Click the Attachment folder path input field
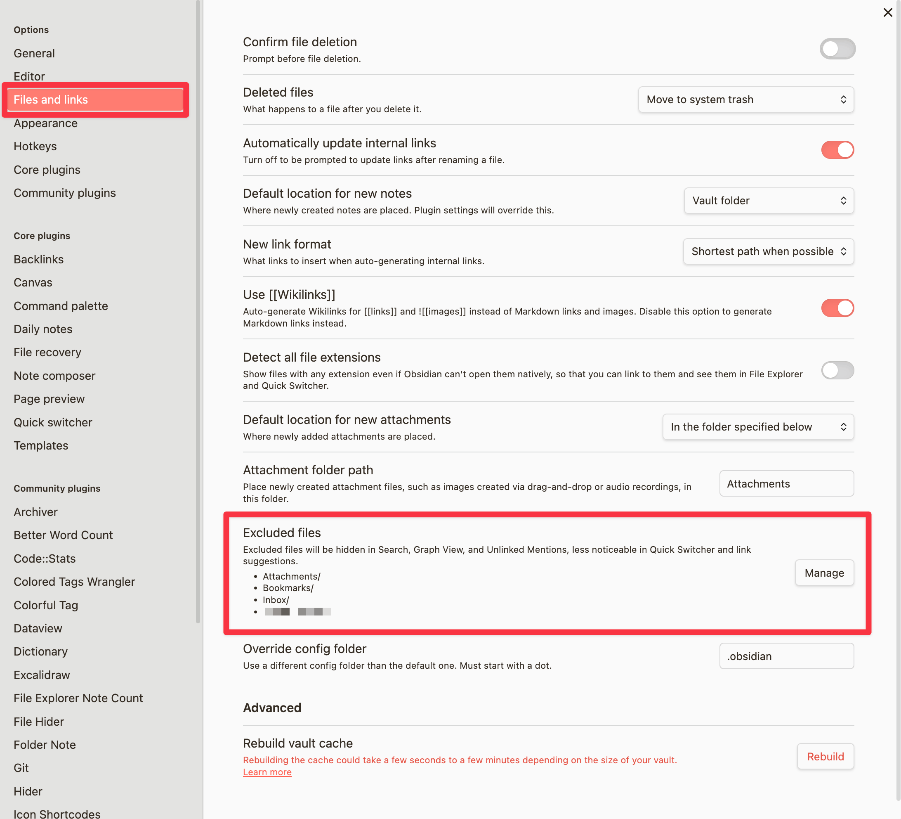901x819 pixels. [x=785, y=483]
